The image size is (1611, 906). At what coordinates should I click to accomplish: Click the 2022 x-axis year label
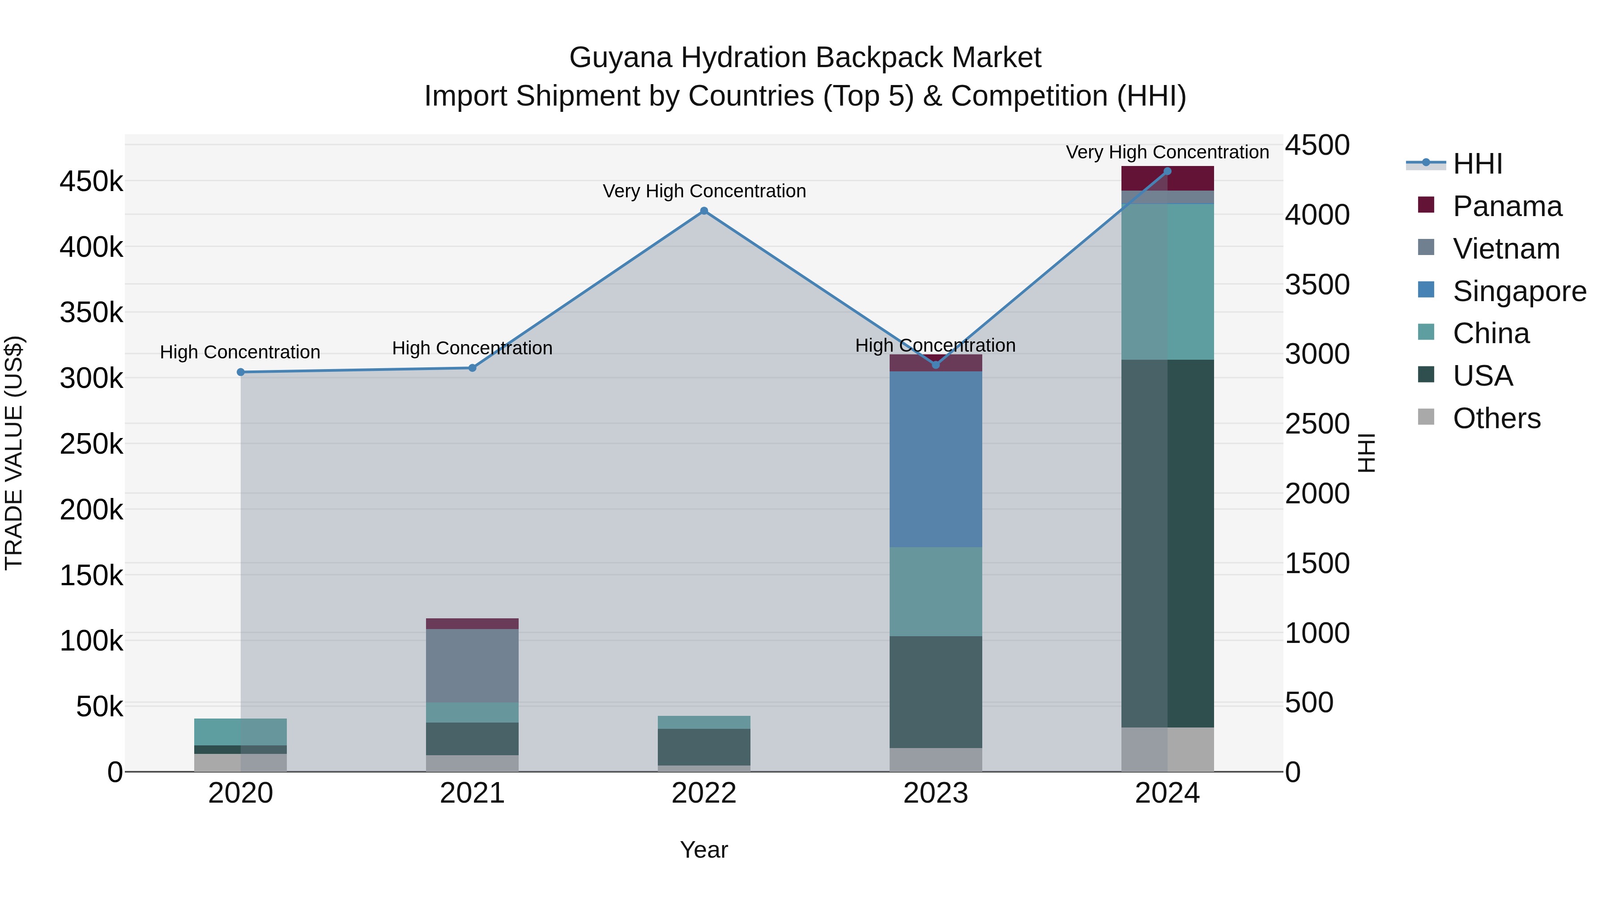(x=704, y=793)
